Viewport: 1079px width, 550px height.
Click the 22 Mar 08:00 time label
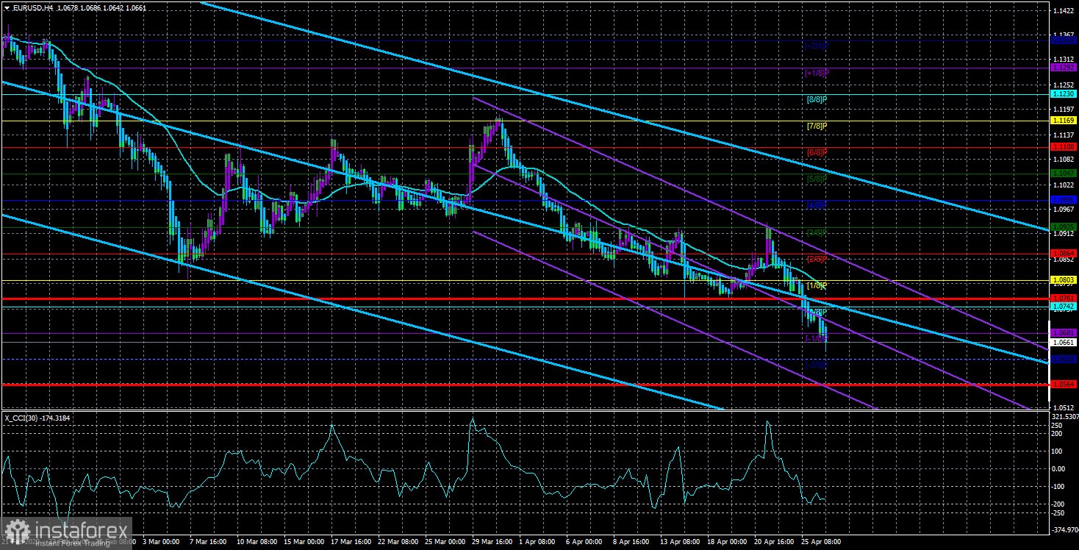click(400, 541)
